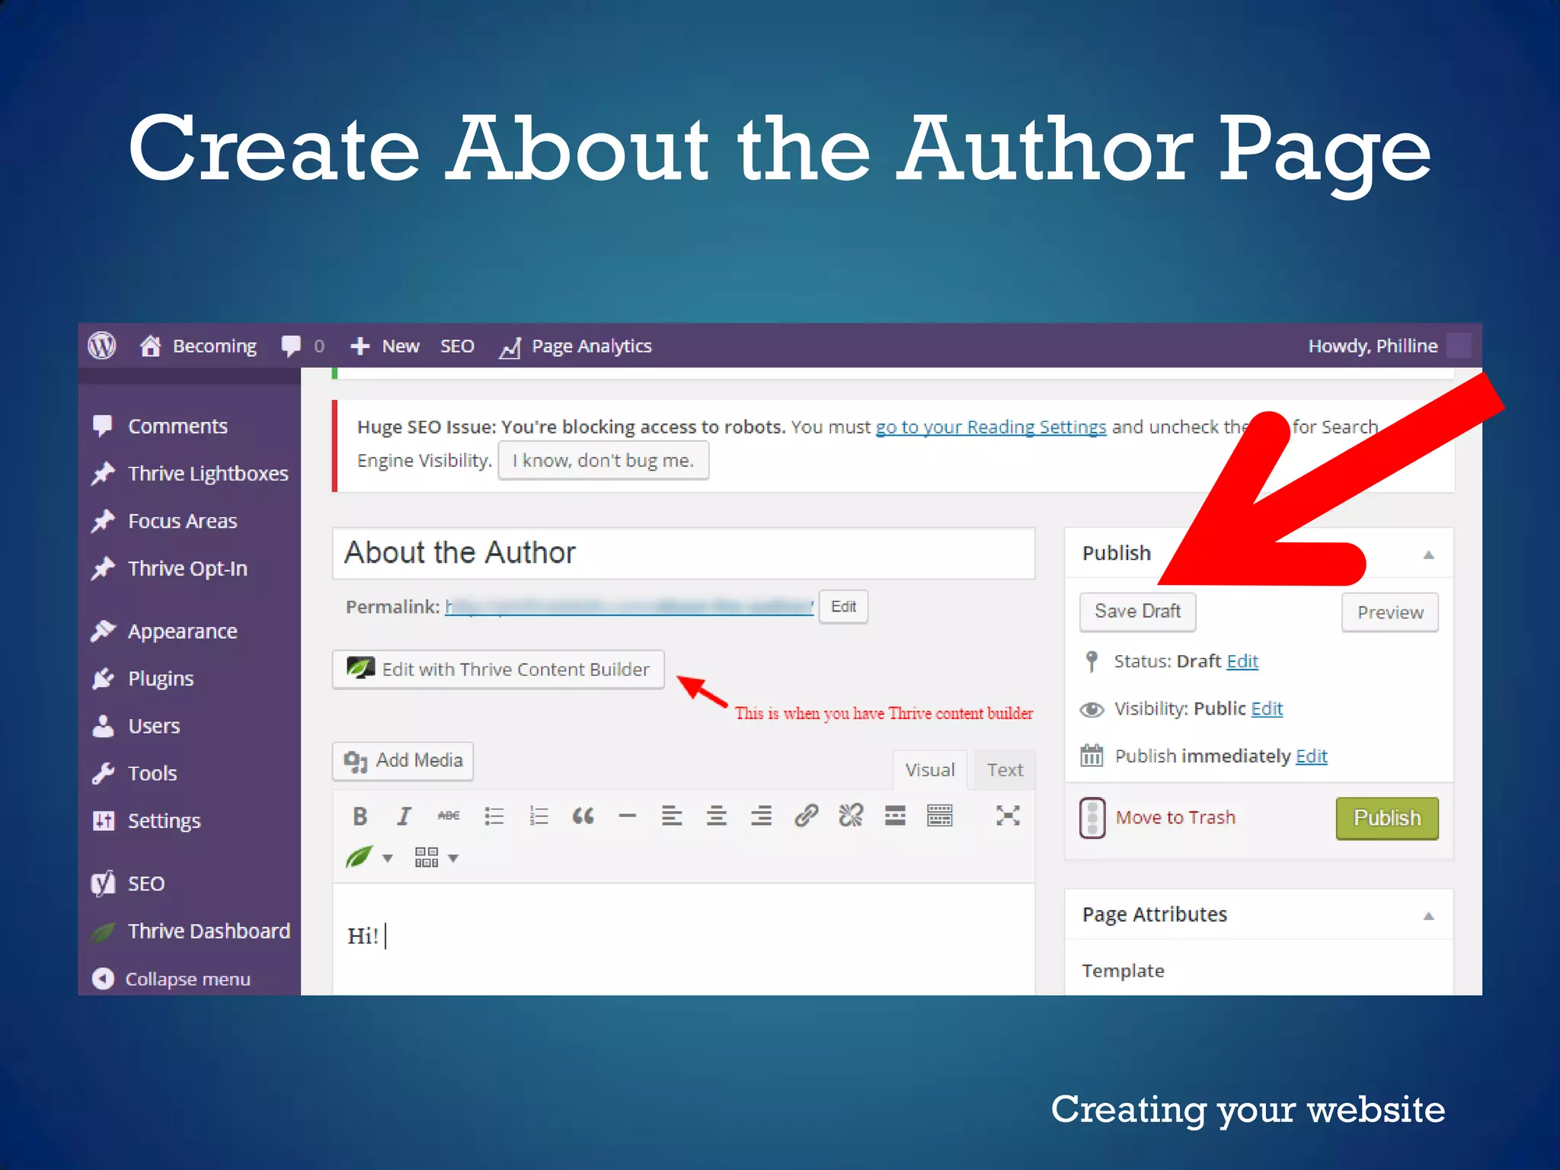The image size is (1560, 1170).
Task: Edit the Public visibility
Action: click(1267, 708)
